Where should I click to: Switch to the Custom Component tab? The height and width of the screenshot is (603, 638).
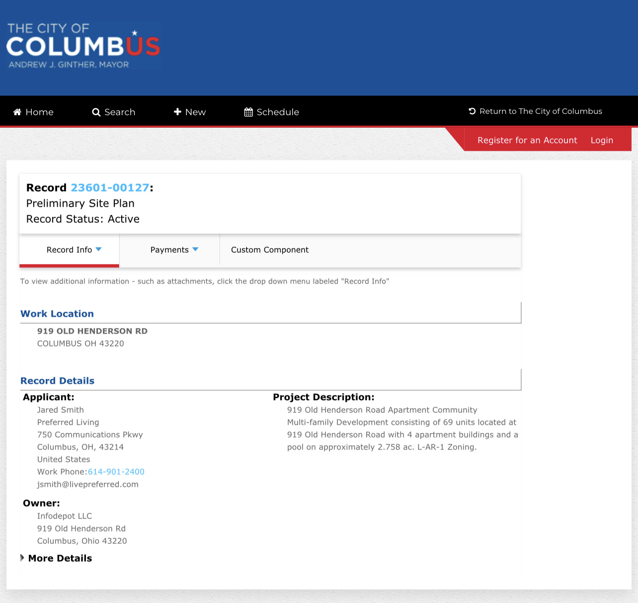(270, 250)
